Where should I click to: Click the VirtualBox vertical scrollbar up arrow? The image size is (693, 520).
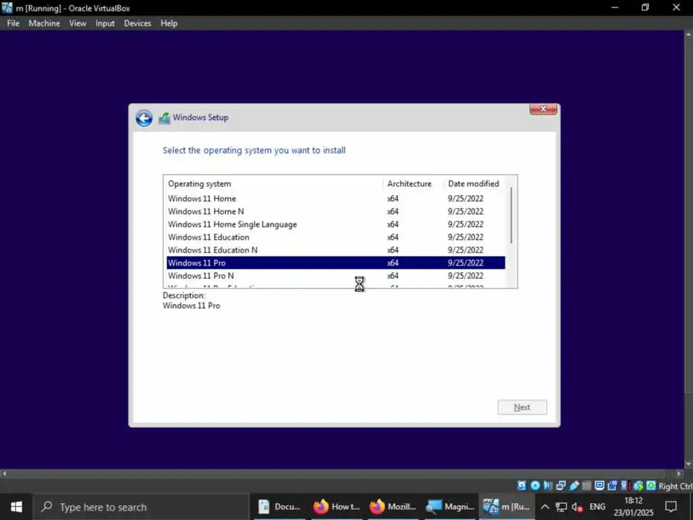click(x=688, y=34)
